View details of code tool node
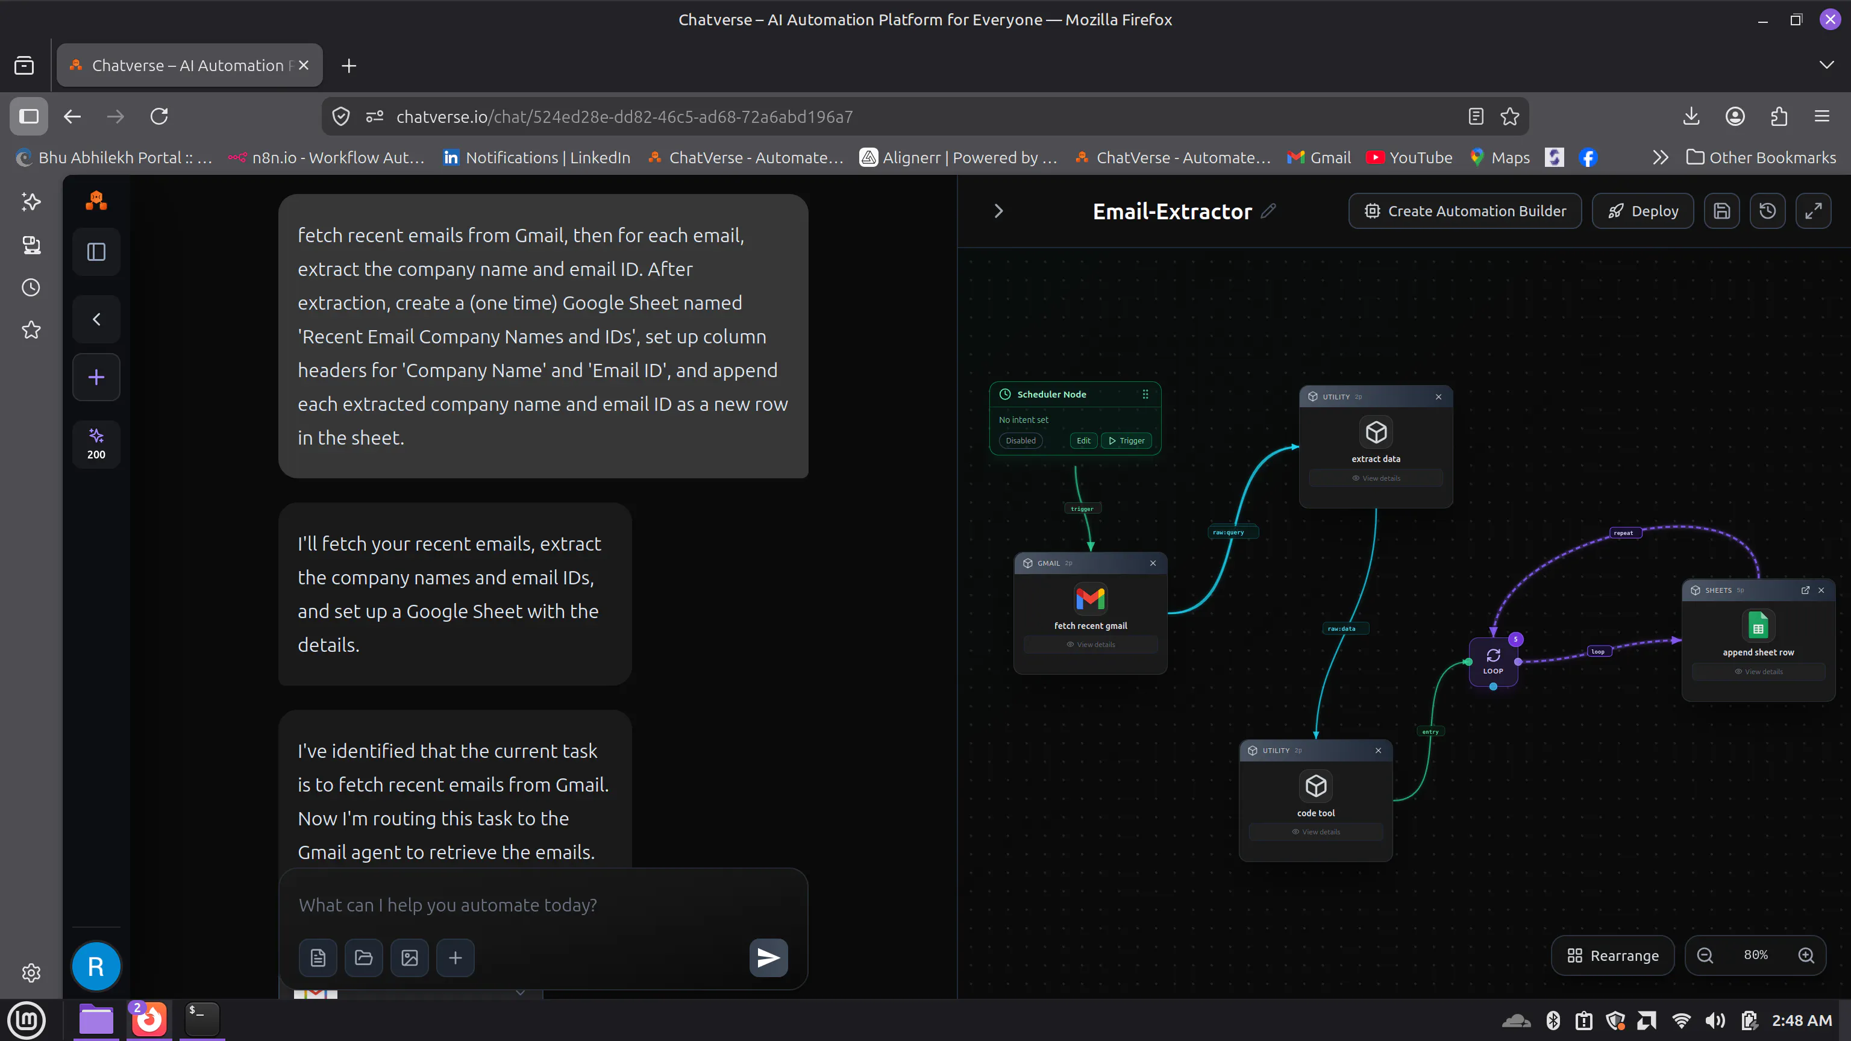Viewport: 1851px width, 1041px height. coord(1316,832)
